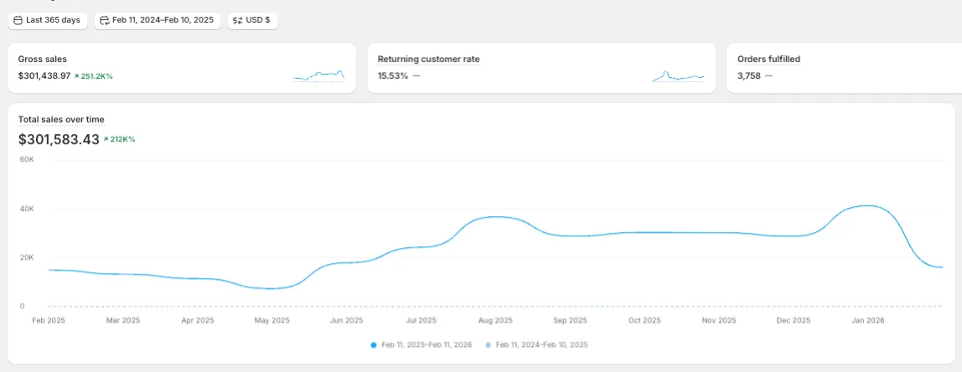Image resolution: width=962 pixels, height=372 pixels.
Task: Click the Gross sales sparkline chart
Action: pos(318,76)
